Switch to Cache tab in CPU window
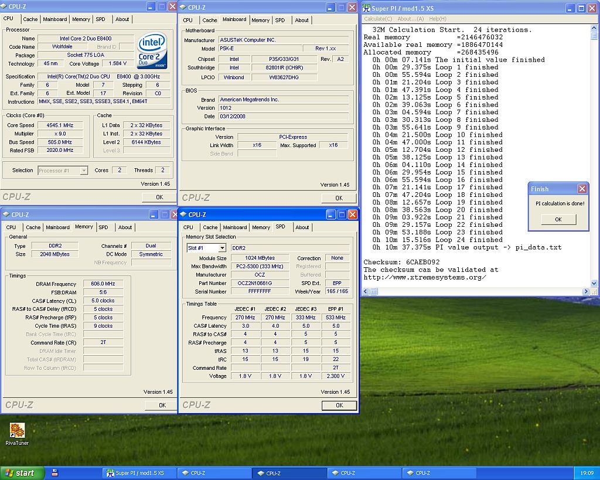Image resolution: width=600 pixels, height=480 pixels. [30, 19]
